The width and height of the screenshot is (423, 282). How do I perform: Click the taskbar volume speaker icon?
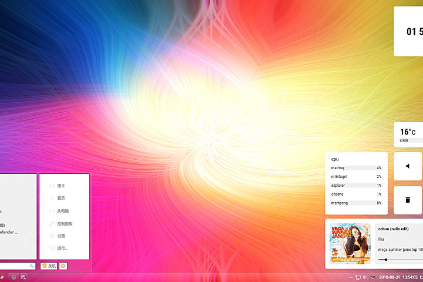pos(365,277)
